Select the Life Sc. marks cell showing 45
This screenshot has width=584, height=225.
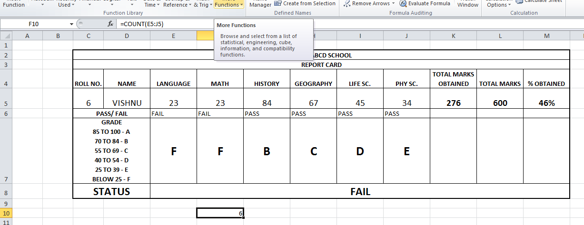(360, 99)
